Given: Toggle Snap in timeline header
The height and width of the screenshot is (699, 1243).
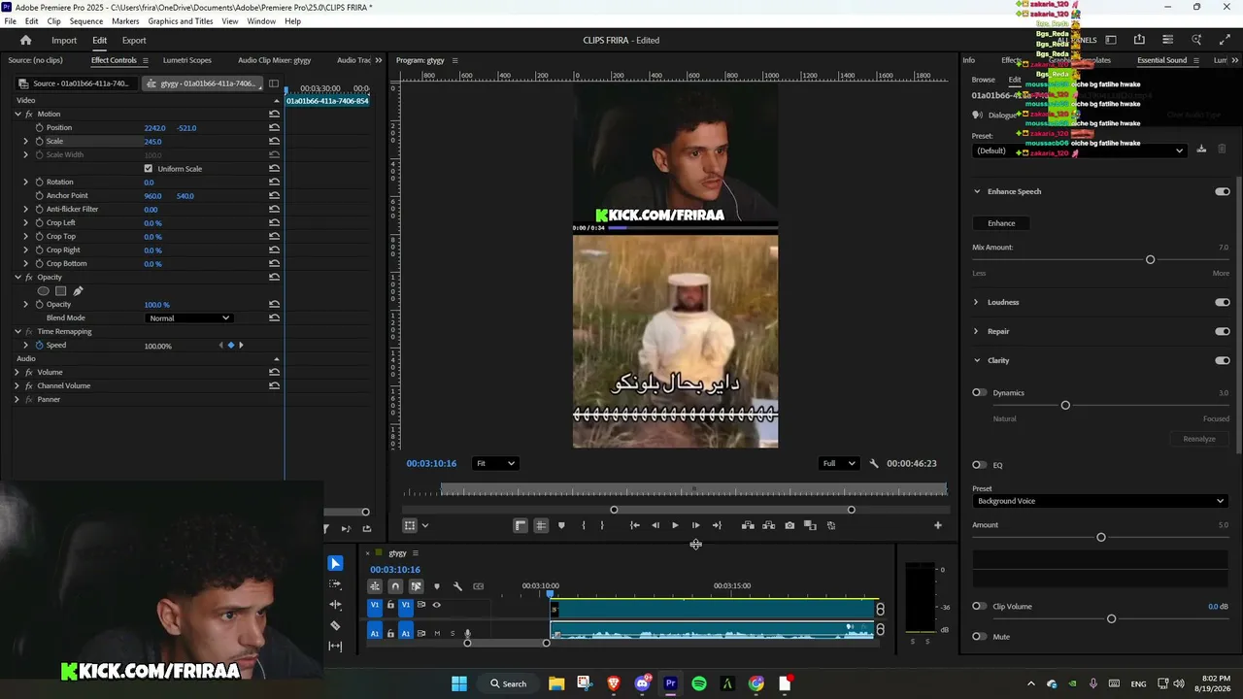Looking at the screenshot, I should pyautogui.click(x=395, y=586).
